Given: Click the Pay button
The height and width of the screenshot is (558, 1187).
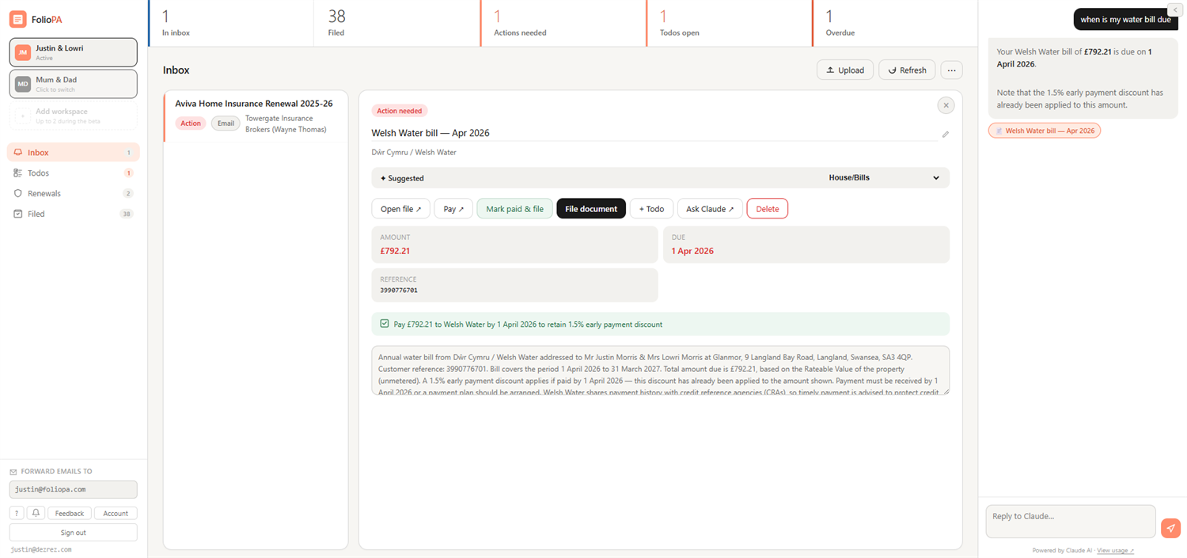Looking at the screenshot, I should coord(453,209).
